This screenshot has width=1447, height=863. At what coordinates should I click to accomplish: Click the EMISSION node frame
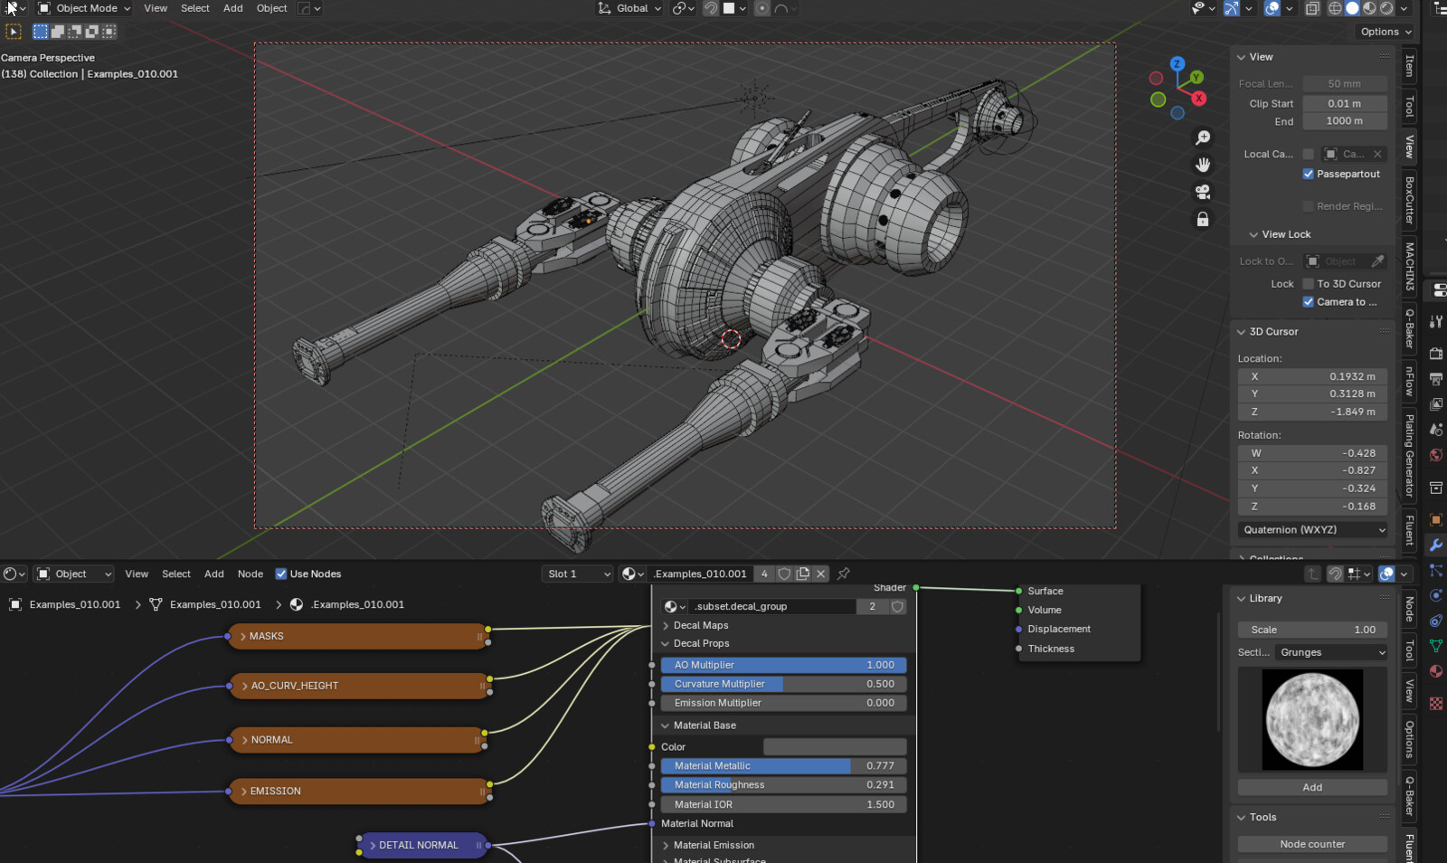(359, 791)
